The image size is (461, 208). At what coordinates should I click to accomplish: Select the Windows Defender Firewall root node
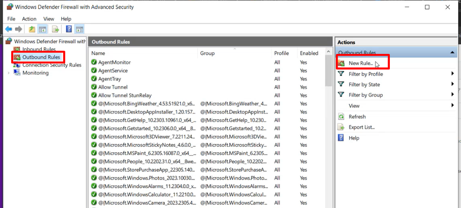50,41
